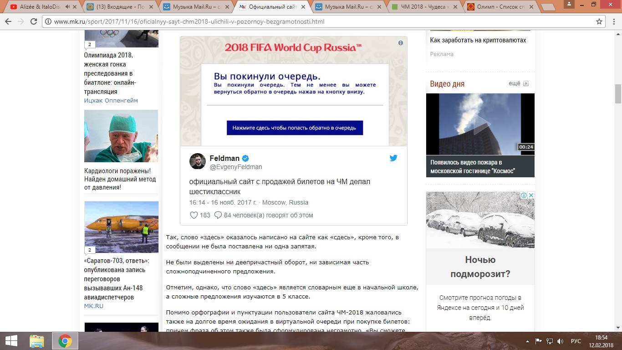The height and width of the screenshot is (350, 622).
Task: Go back to the previous page
Action: pyautogui.click(x=8, y=21)
